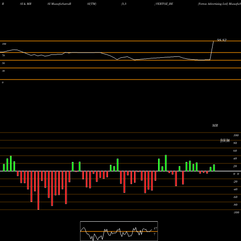
Task: Click the MR axis label 60
Action: tap(235, 151)
